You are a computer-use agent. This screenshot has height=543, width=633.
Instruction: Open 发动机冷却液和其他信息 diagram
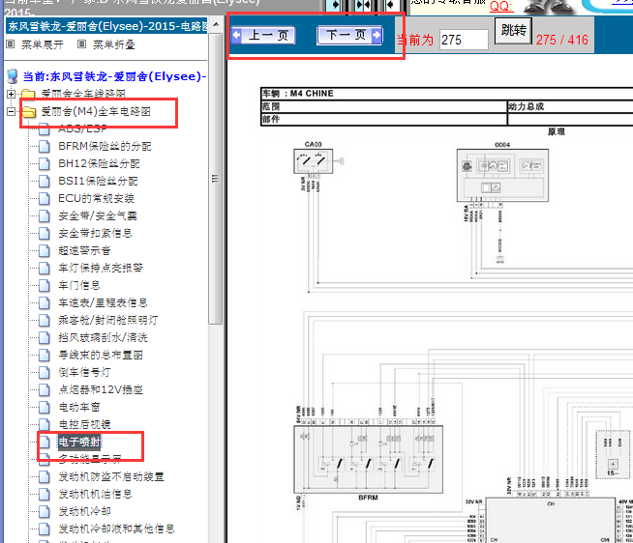pos(116,529)
